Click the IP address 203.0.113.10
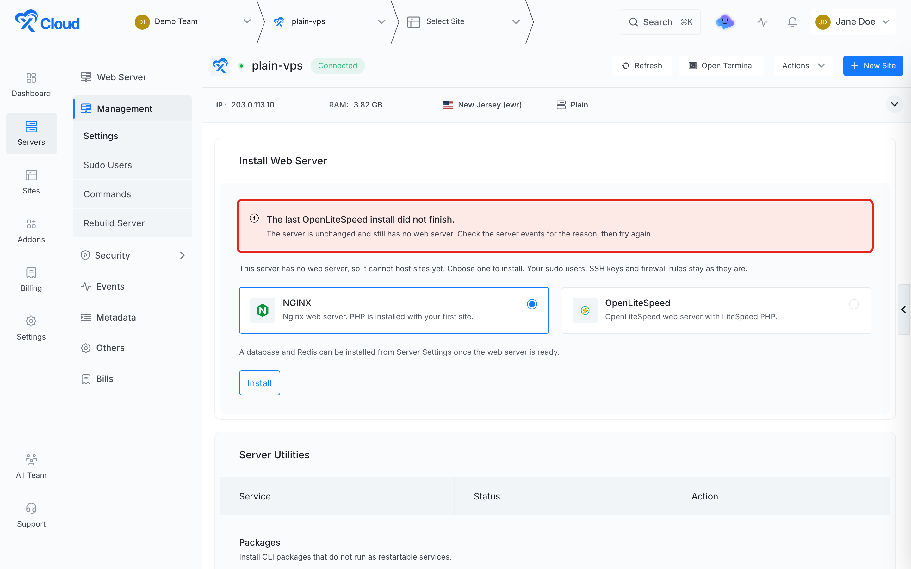Image resolution: width=911 pixels, height=569 pixels. point(253,105)
